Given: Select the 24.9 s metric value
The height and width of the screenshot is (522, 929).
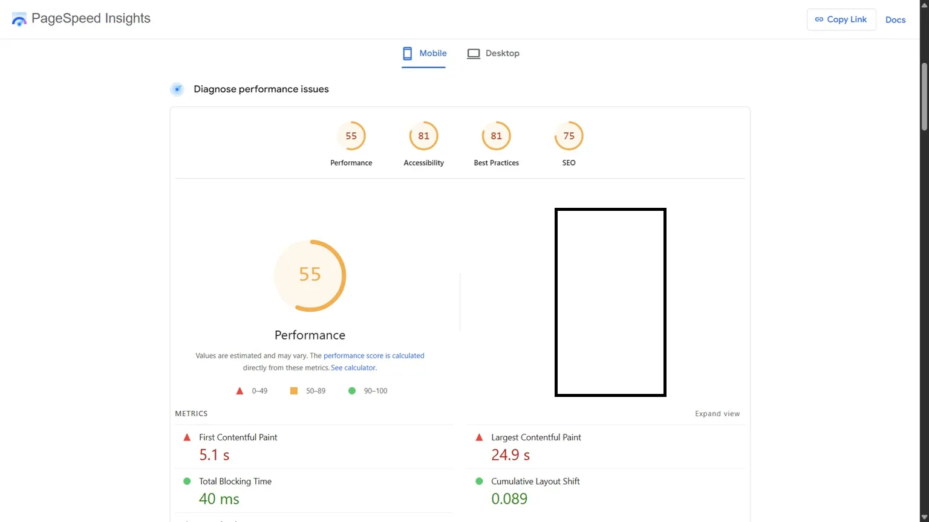Looking at the screenshot, I should click(x=510, y=455).
